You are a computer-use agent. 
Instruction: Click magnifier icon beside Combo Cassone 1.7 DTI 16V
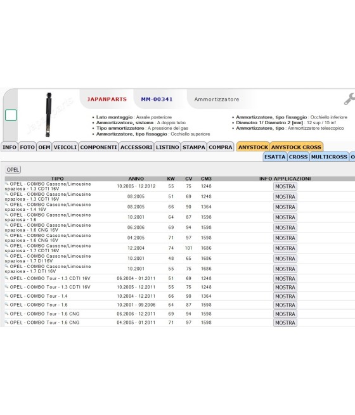tap(7, 266)
